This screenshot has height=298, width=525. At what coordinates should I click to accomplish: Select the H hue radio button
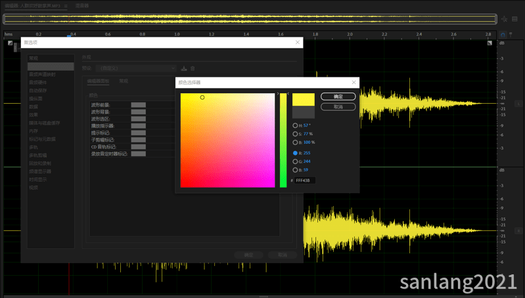tap(295, 125)
